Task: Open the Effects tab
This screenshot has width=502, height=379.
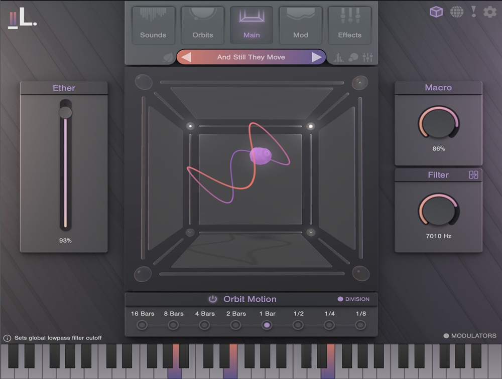Action: tap(349, 25)
